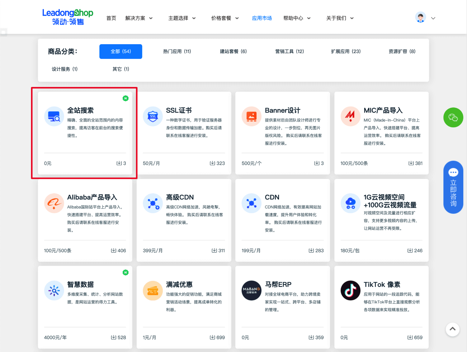The height and width of the screenshot is (352, 467).
Task: Click the Alibaba产品导入 orange icon
Action: click(x=54, y=203)
